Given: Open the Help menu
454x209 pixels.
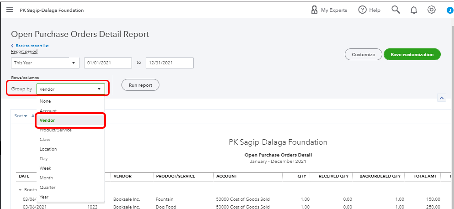Looking at the screenshot, I should [x=370, y=10].
